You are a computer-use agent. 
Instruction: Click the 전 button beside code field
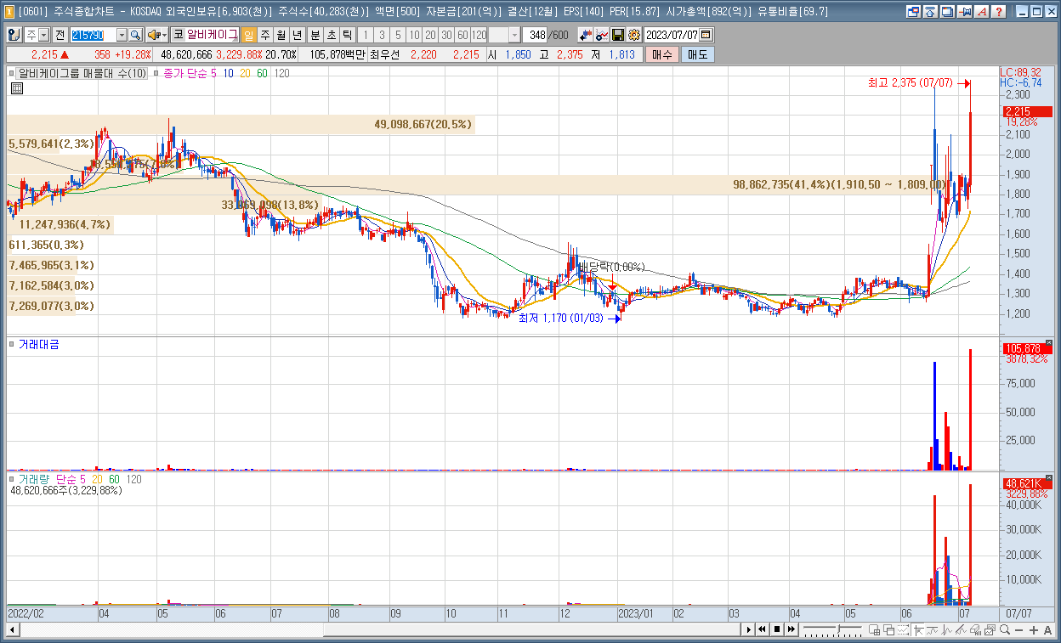pos(60,35)
